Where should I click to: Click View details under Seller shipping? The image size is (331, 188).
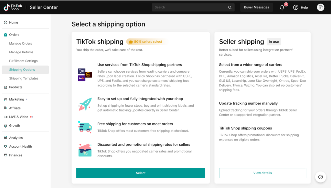(x=262, y=173)
